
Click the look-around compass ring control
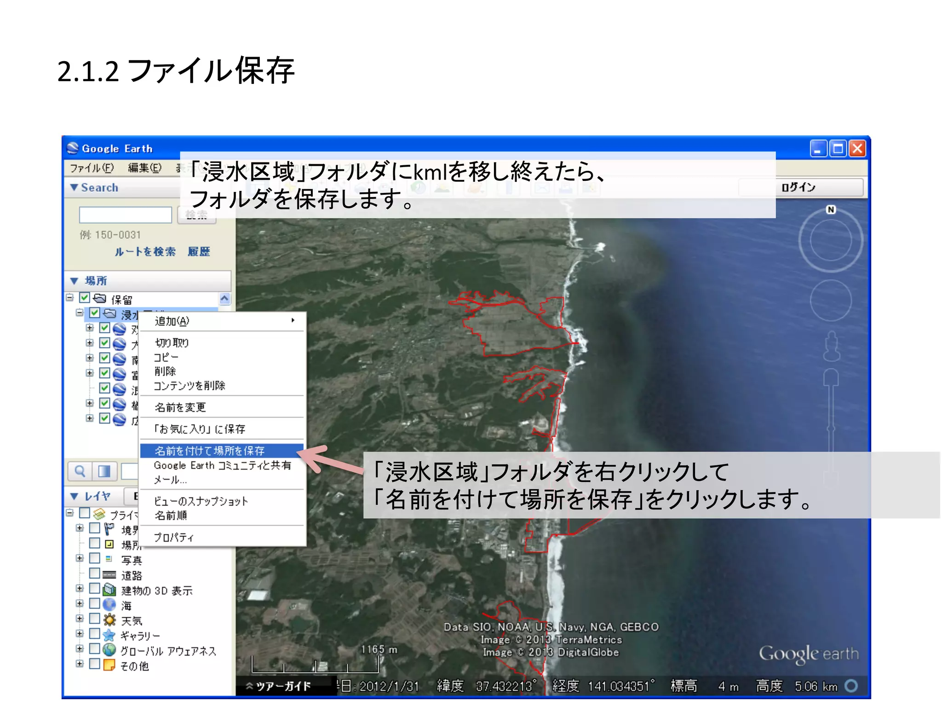click(x=831, y=240)
